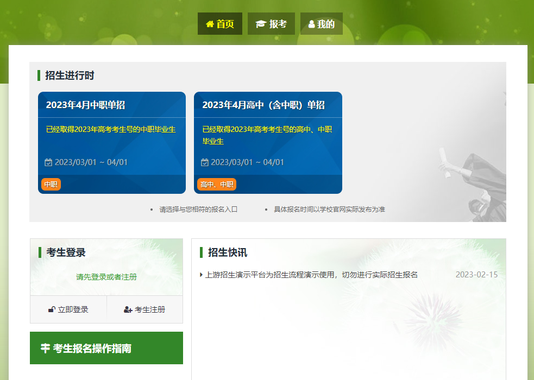Switch to the 报考 tab
The width and height of the screenshot is (534, 380).
pyautogui.click(x=271, y=24)
